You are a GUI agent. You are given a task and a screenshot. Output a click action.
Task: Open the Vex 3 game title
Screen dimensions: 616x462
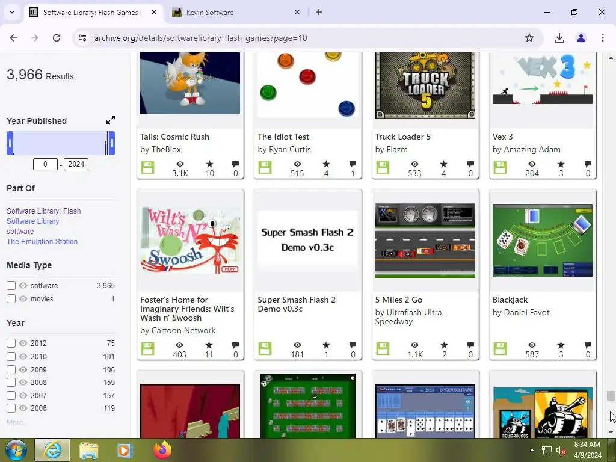pyautogui.click(x=503, y=137)
